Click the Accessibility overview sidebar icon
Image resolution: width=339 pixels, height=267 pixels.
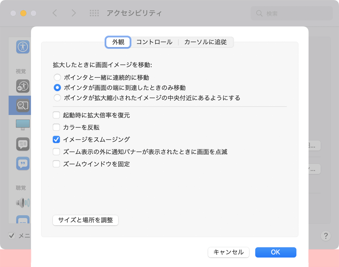pyautogui.click(x=23, y=47)
